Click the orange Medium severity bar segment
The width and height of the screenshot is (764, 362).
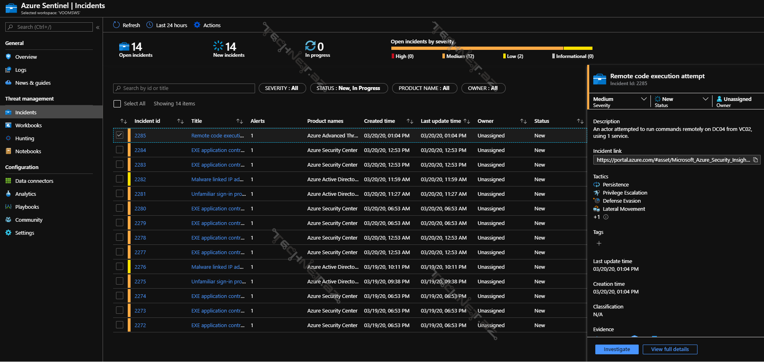pyautogui.click(x=477, y=48)
